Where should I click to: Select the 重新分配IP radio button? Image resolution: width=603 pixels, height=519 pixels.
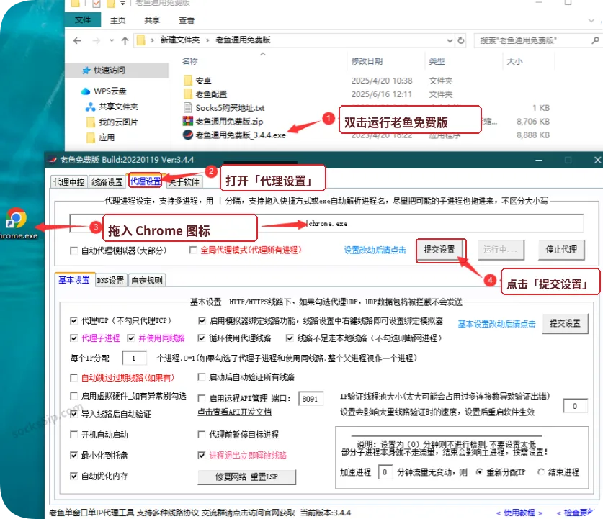pyautogui.click(x=479, y=471)
